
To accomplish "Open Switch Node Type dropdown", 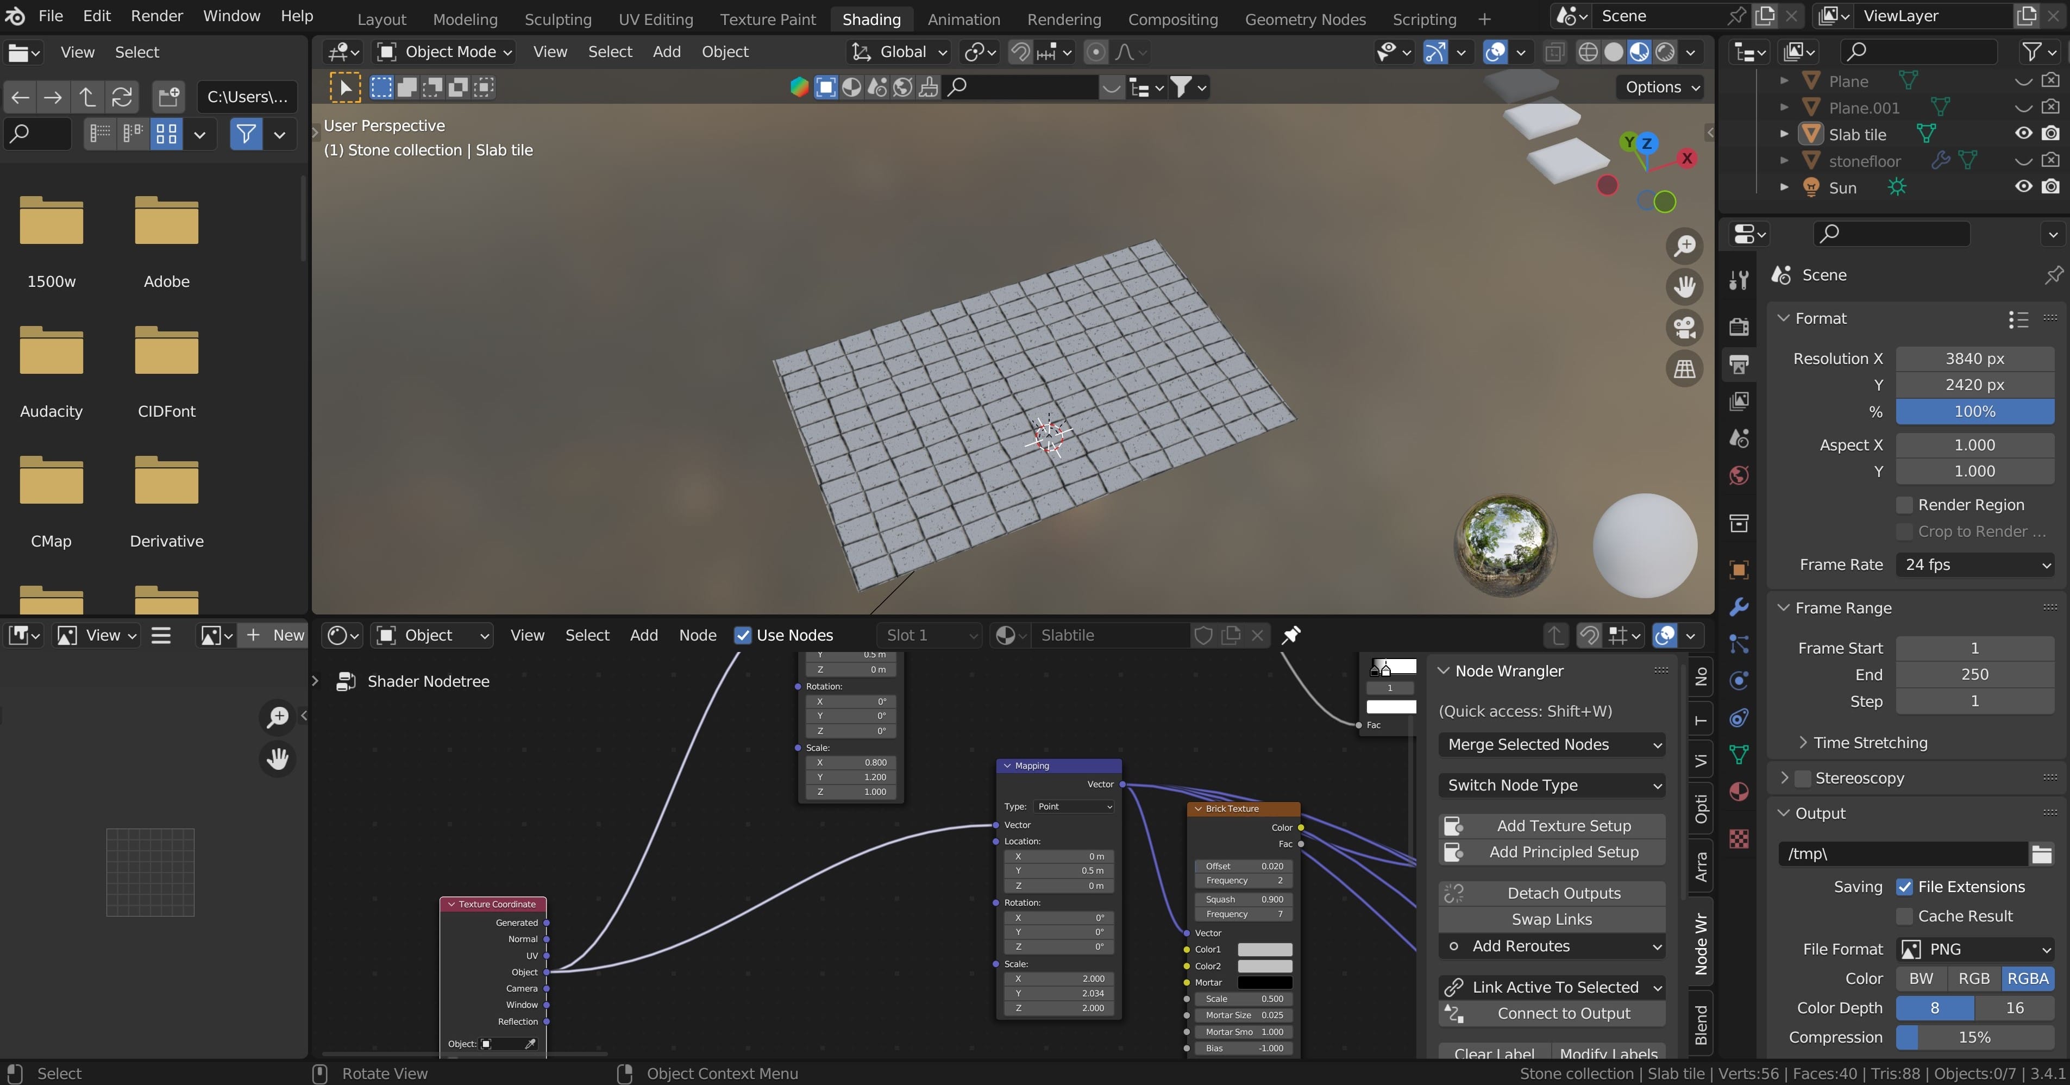I will [1551, 785].
